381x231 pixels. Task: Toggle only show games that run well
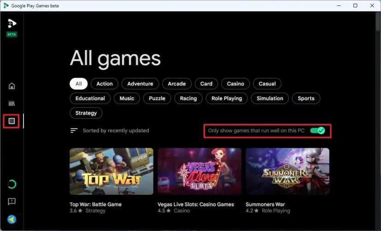click(x=317, y=130)
